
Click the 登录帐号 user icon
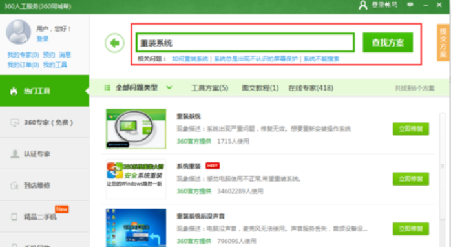(363, 5)
